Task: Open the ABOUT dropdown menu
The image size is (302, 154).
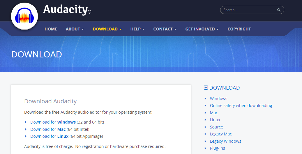Action: point(75,29)
